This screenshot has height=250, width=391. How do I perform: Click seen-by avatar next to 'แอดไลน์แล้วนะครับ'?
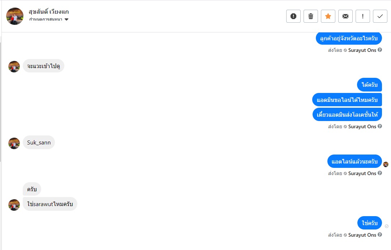click(386, 164)
